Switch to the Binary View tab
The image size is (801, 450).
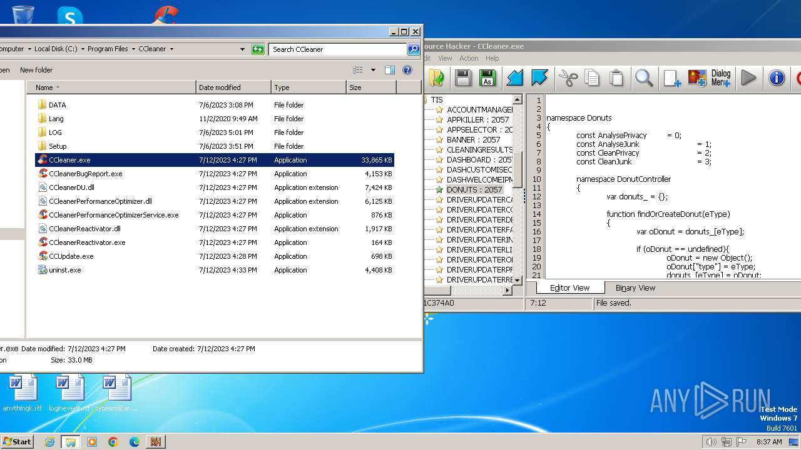[x=635, y=288]
